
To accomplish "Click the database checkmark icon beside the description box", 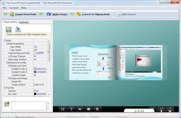I will pos(7,104).
